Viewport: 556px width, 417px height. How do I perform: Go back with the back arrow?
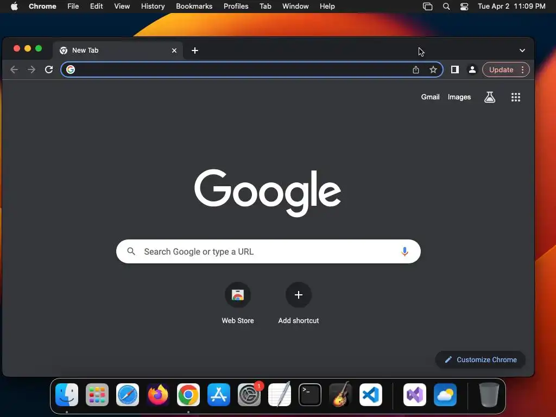[14, 69]
